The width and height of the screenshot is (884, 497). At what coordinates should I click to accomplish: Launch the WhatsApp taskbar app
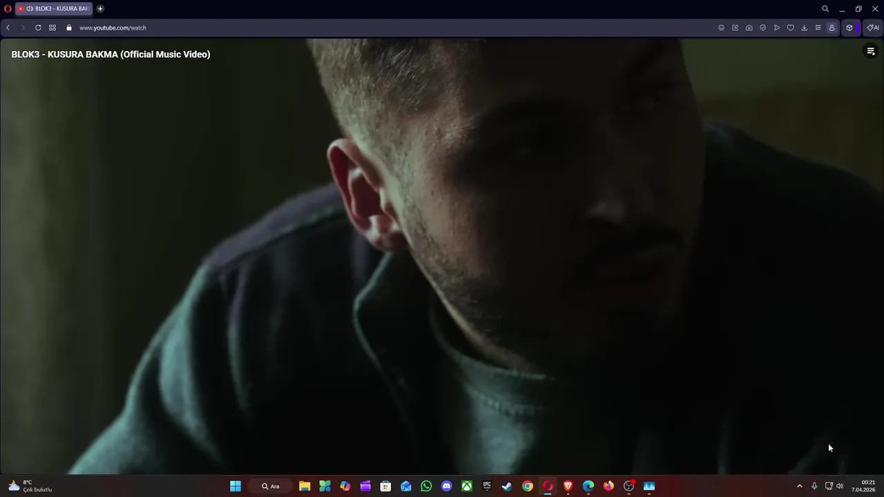pyautogui.click(x=426, y=486)
